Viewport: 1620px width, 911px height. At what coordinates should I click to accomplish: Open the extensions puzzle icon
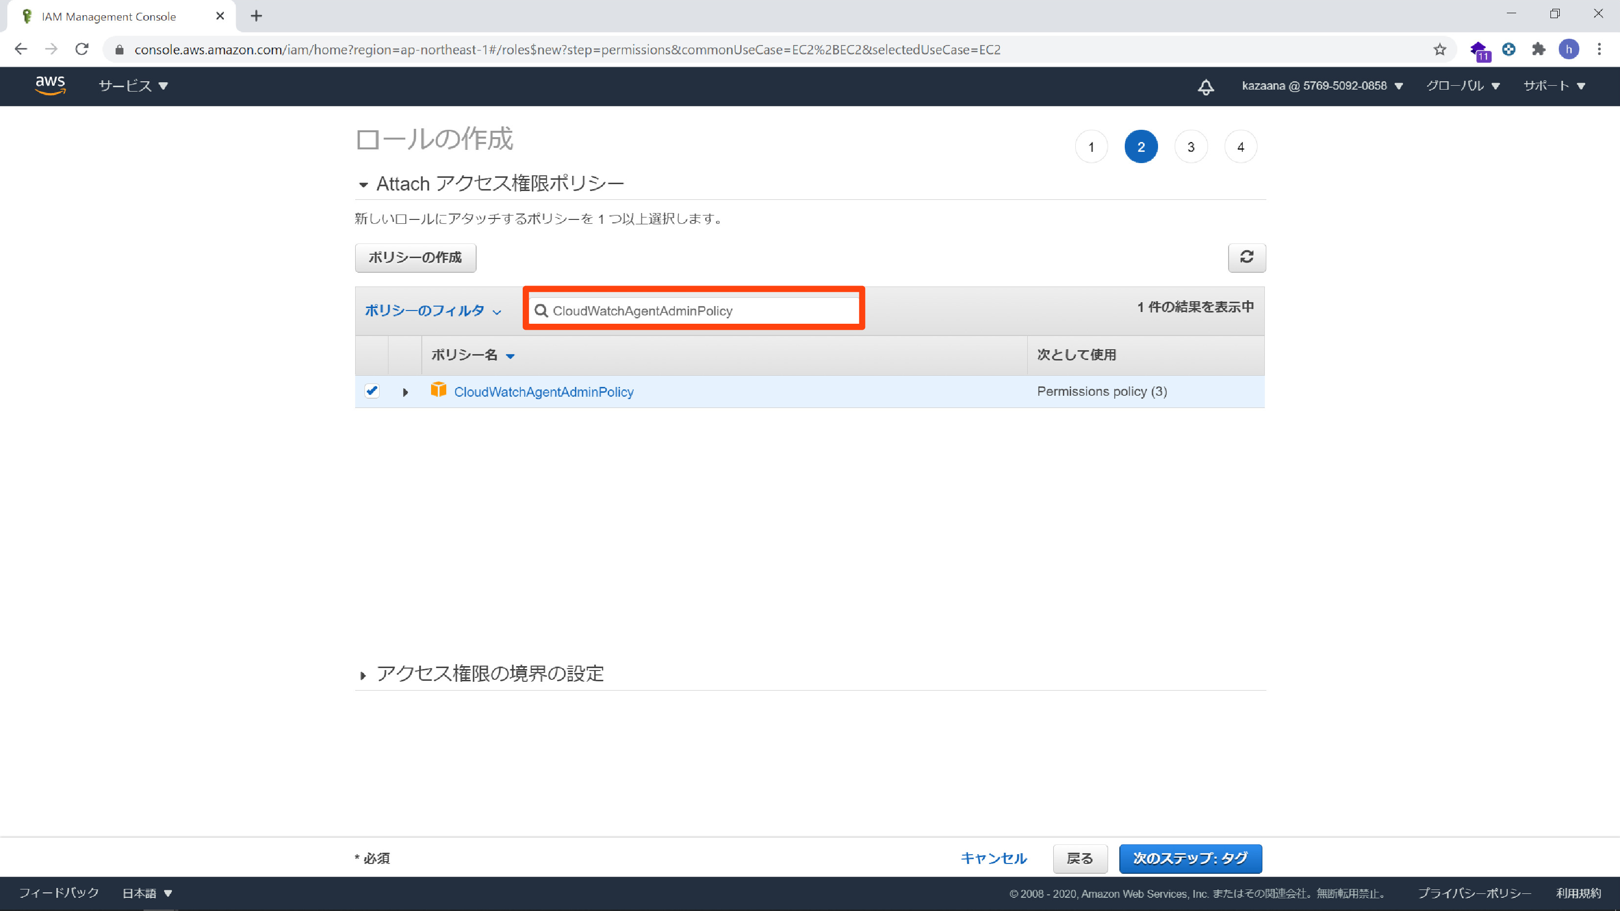tap(1538, 49)
